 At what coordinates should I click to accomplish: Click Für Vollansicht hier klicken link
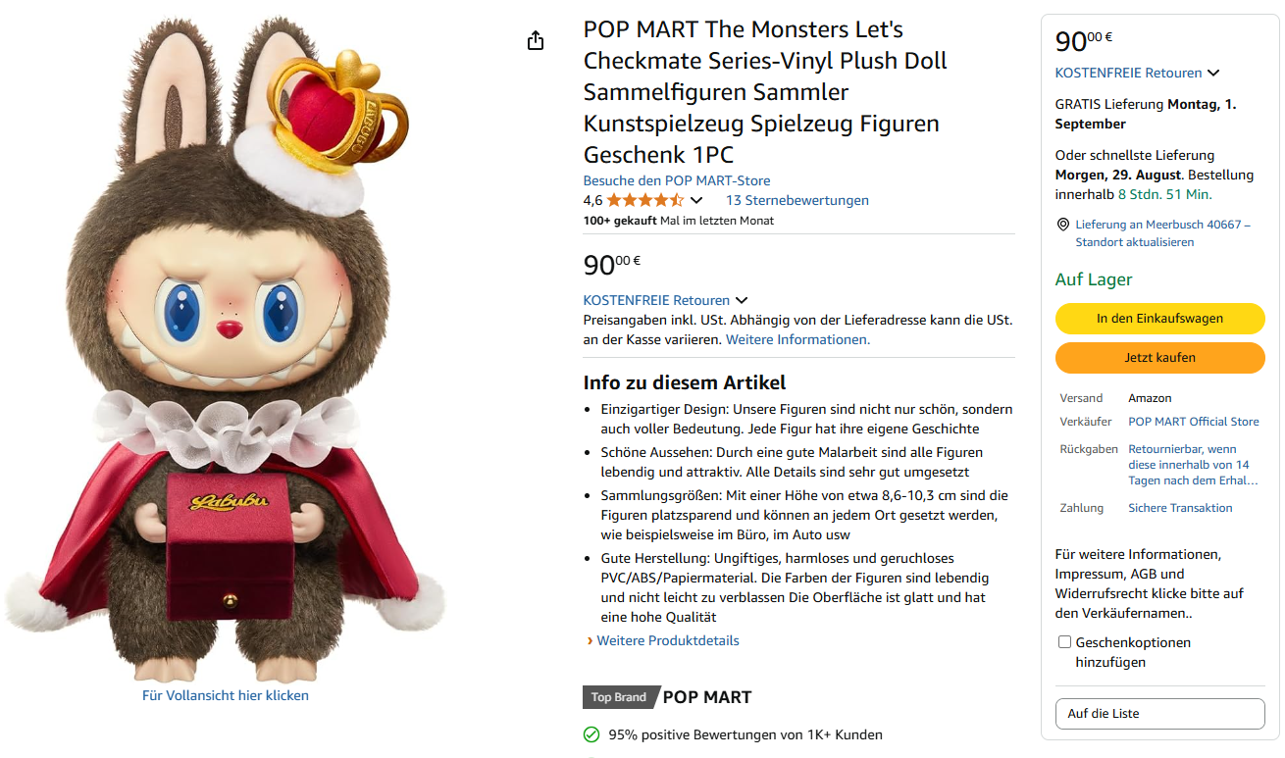pos(226,695)
